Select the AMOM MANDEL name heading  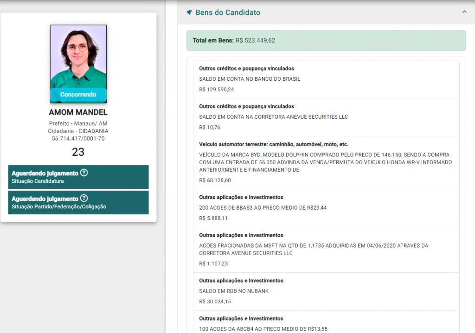point(78,112)
